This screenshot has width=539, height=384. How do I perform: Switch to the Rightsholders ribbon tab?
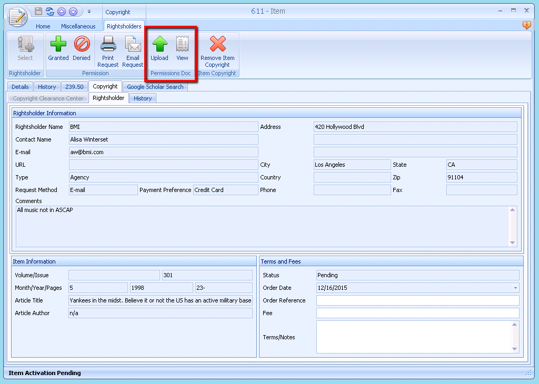(x=124, y=26)
